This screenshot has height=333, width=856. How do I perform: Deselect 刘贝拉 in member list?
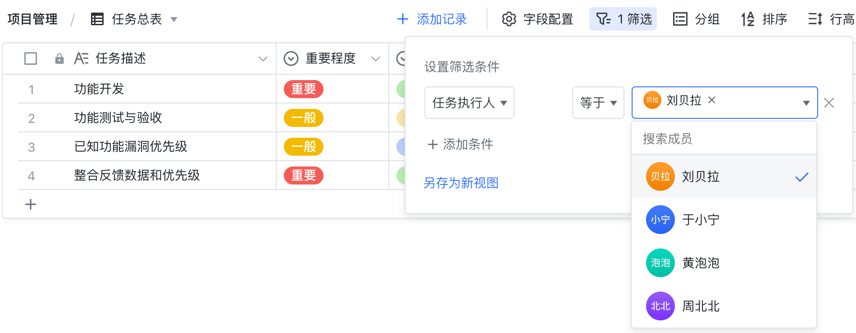click(x=724, y=176)
